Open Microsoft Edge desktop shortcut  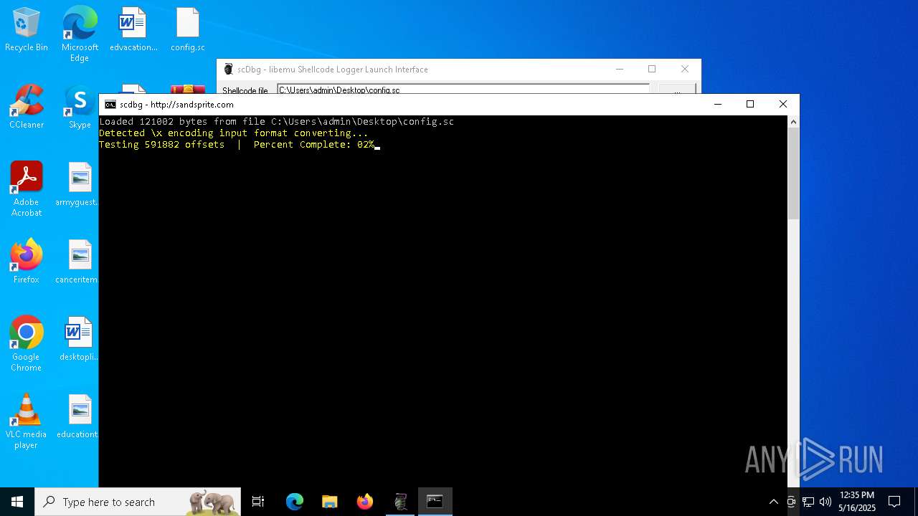80,33
